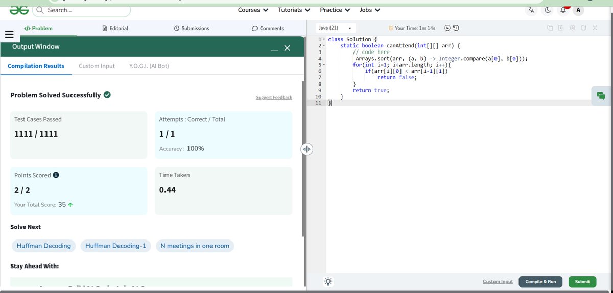Expand the Practice menu
Image resolution: width=613 pixels, height=293 pixels.
[335, 10]
